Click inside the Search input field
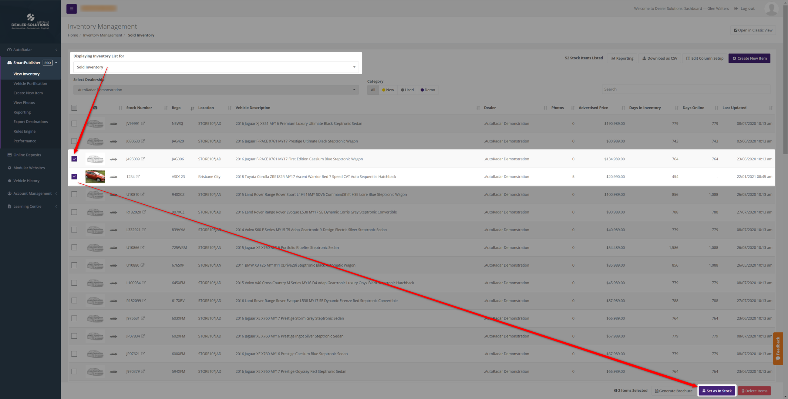 [686, 89]
